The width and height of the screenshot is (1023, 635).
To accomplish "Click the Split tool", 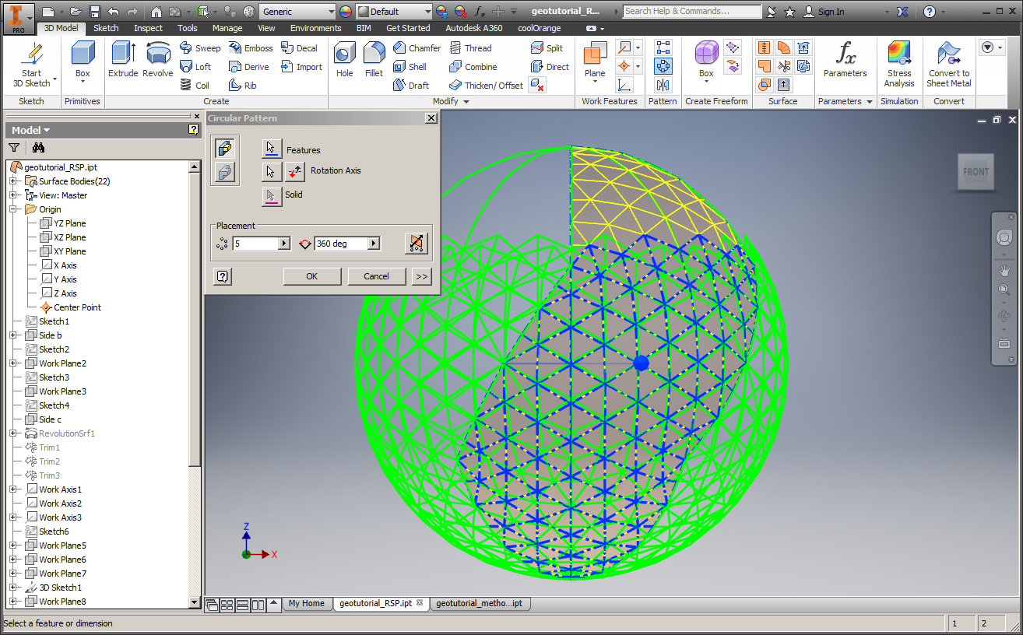I will pos(547,48).
